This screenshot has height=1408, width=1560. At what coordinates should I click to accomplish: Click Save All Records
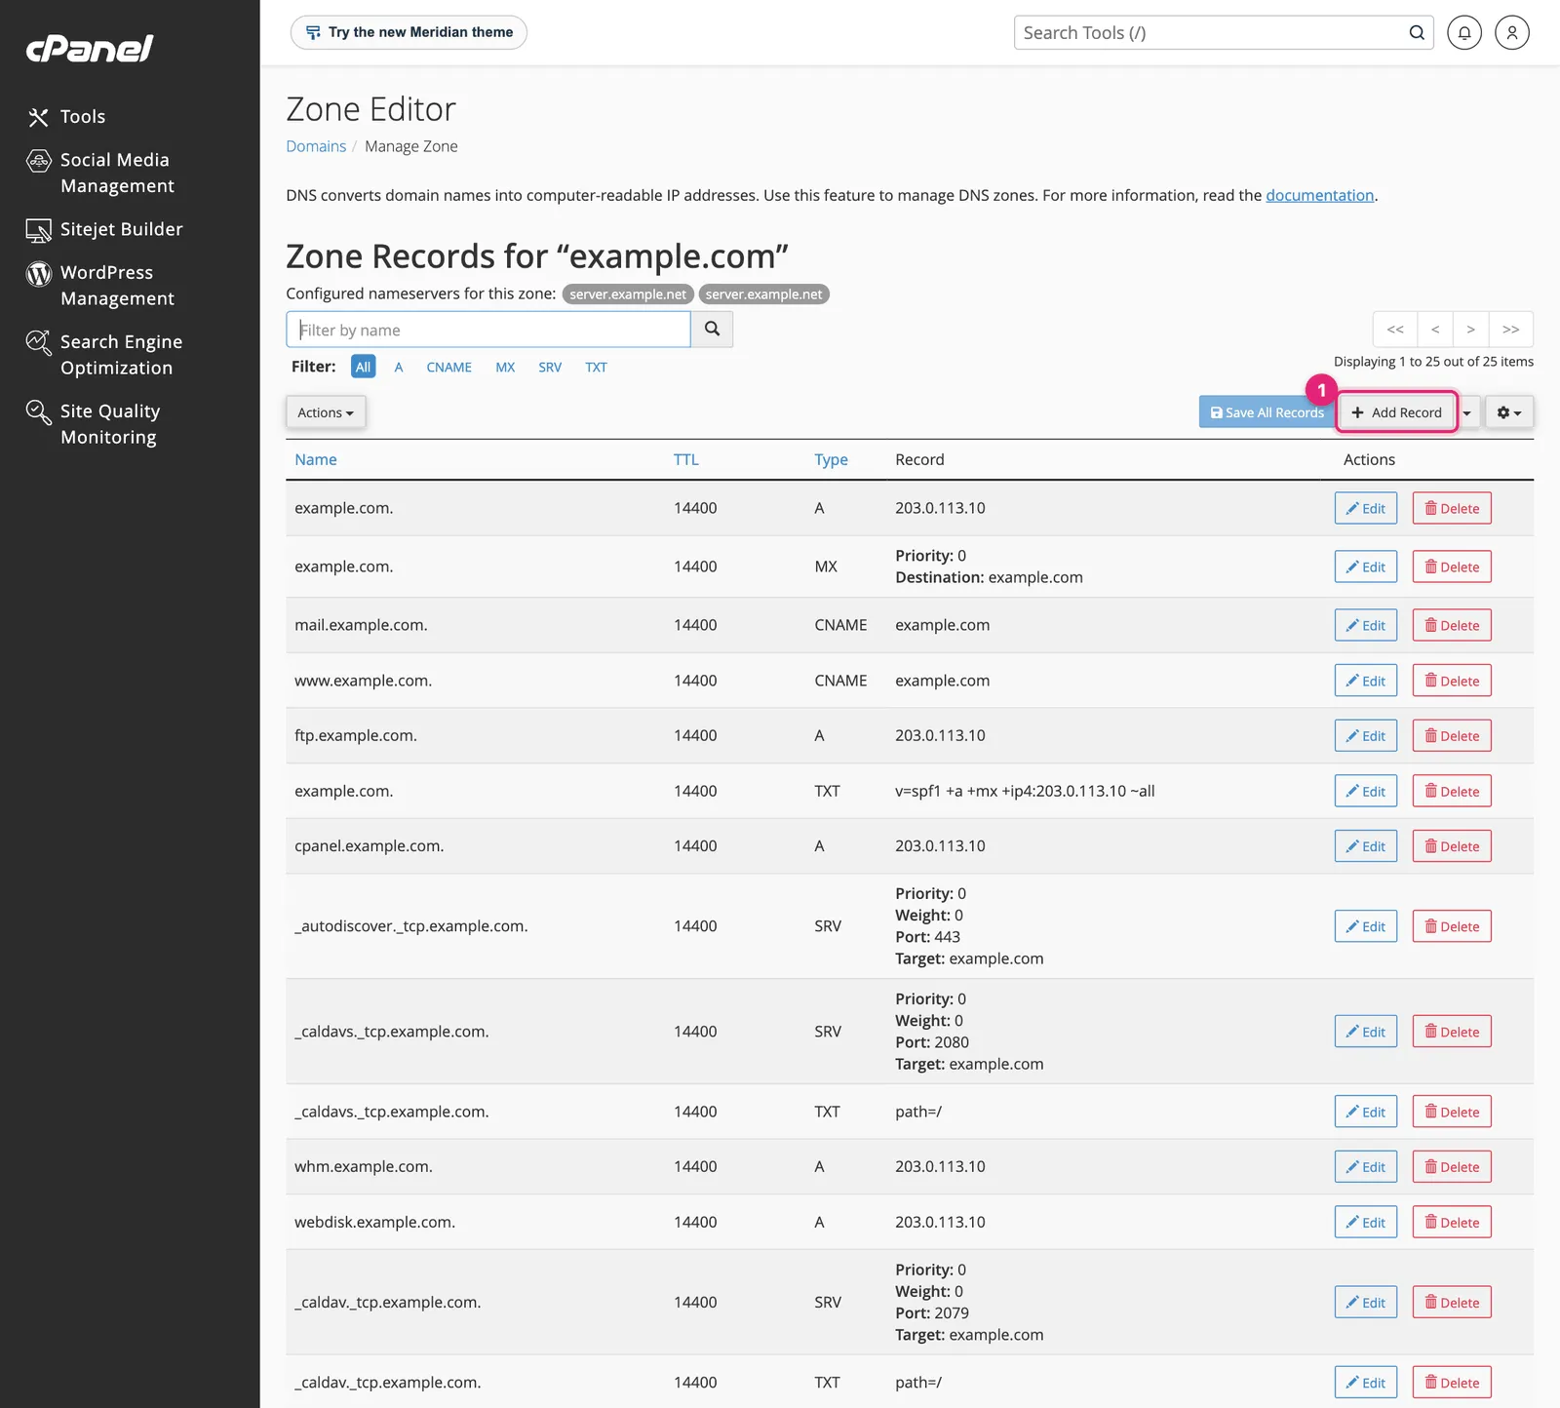pos(1267,412)
